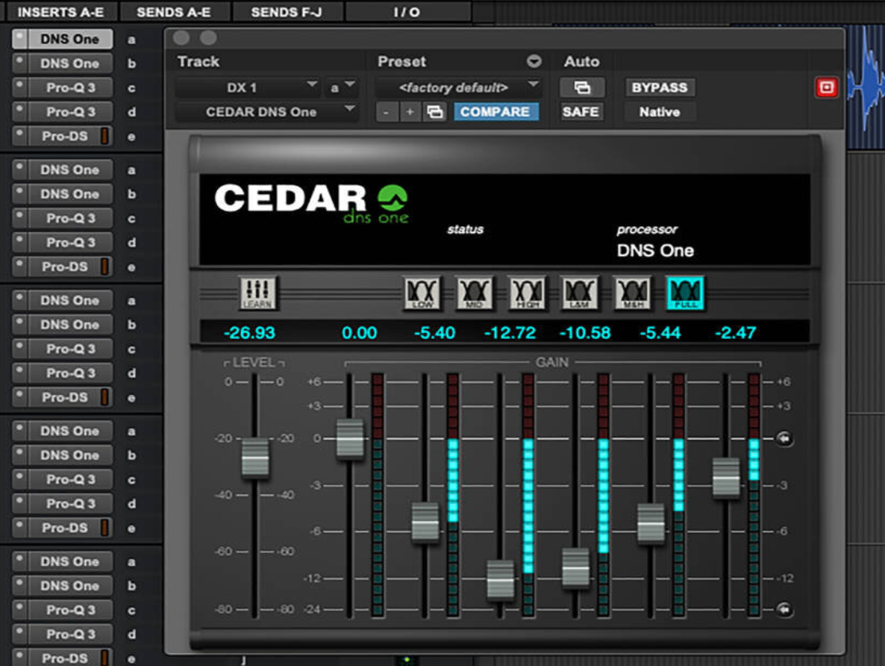Select the MID band filter icon
The height and width of the screenshot is (666, 885).
(x=474, y=293)
